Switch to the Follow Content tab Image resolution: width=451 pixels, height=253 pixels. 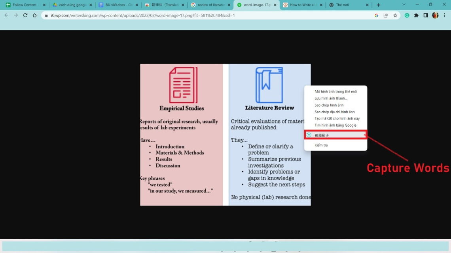coord(24,5)
